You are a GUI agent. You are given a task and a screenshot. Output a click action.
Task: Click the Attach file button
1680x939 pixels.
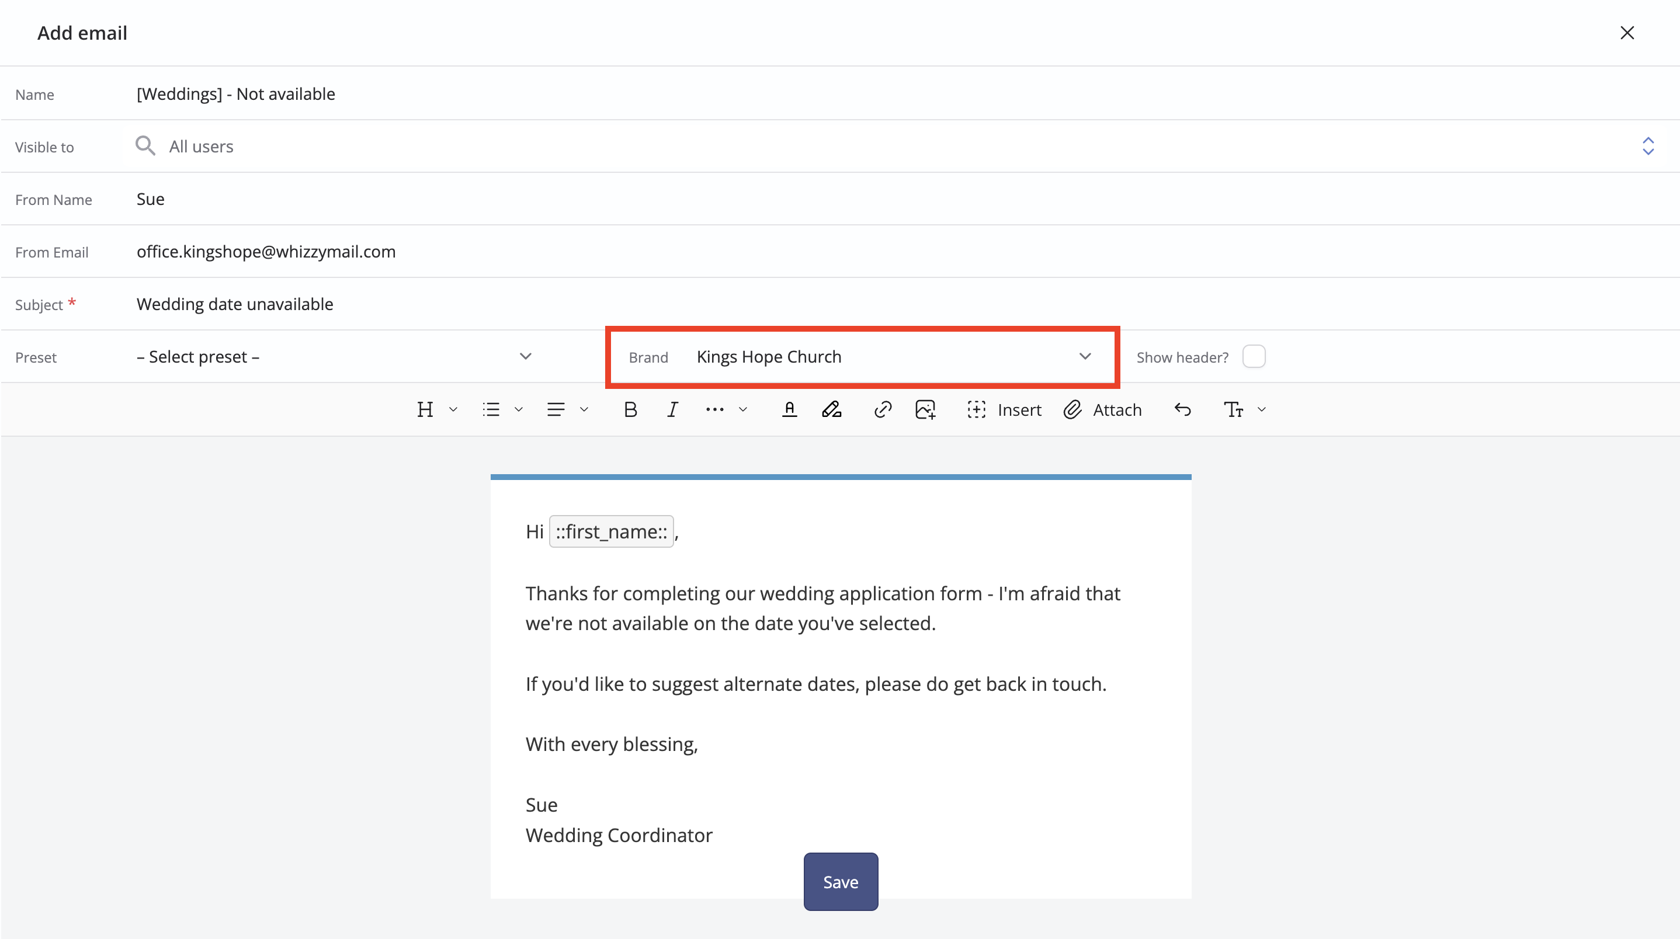(1103, 409)
